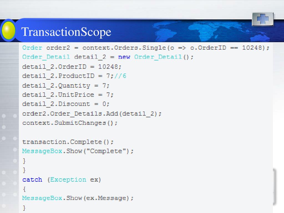The image size is (284, 213).
Task: Click the line 'detail_2.Discount = 0;'
Action: pos(66,104)
